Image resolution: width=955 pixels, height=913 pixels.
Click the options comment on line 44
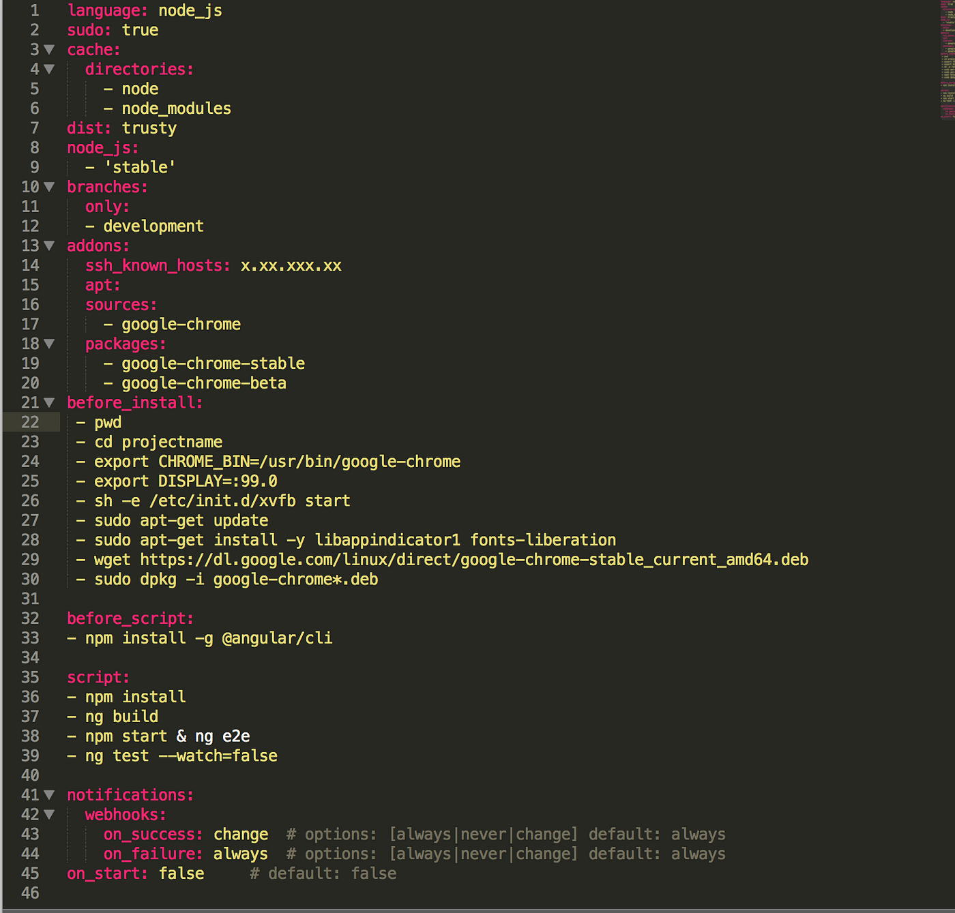pos(506,854)
